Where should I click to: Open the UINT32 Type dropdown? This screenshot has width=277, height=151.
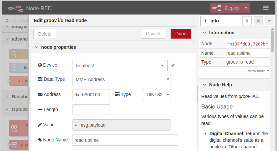157,95
